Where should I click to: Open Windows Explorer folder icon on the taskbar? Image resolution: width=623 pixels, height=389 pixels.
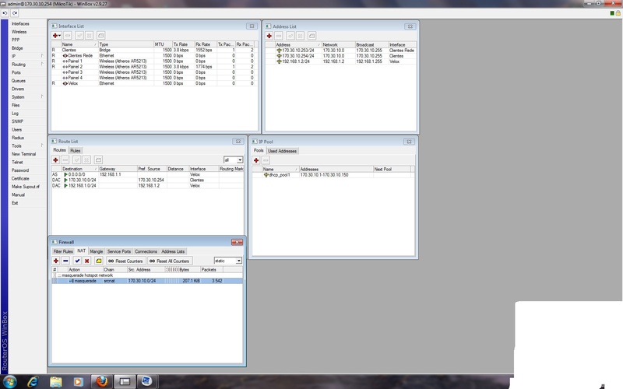tap(55, 382)
